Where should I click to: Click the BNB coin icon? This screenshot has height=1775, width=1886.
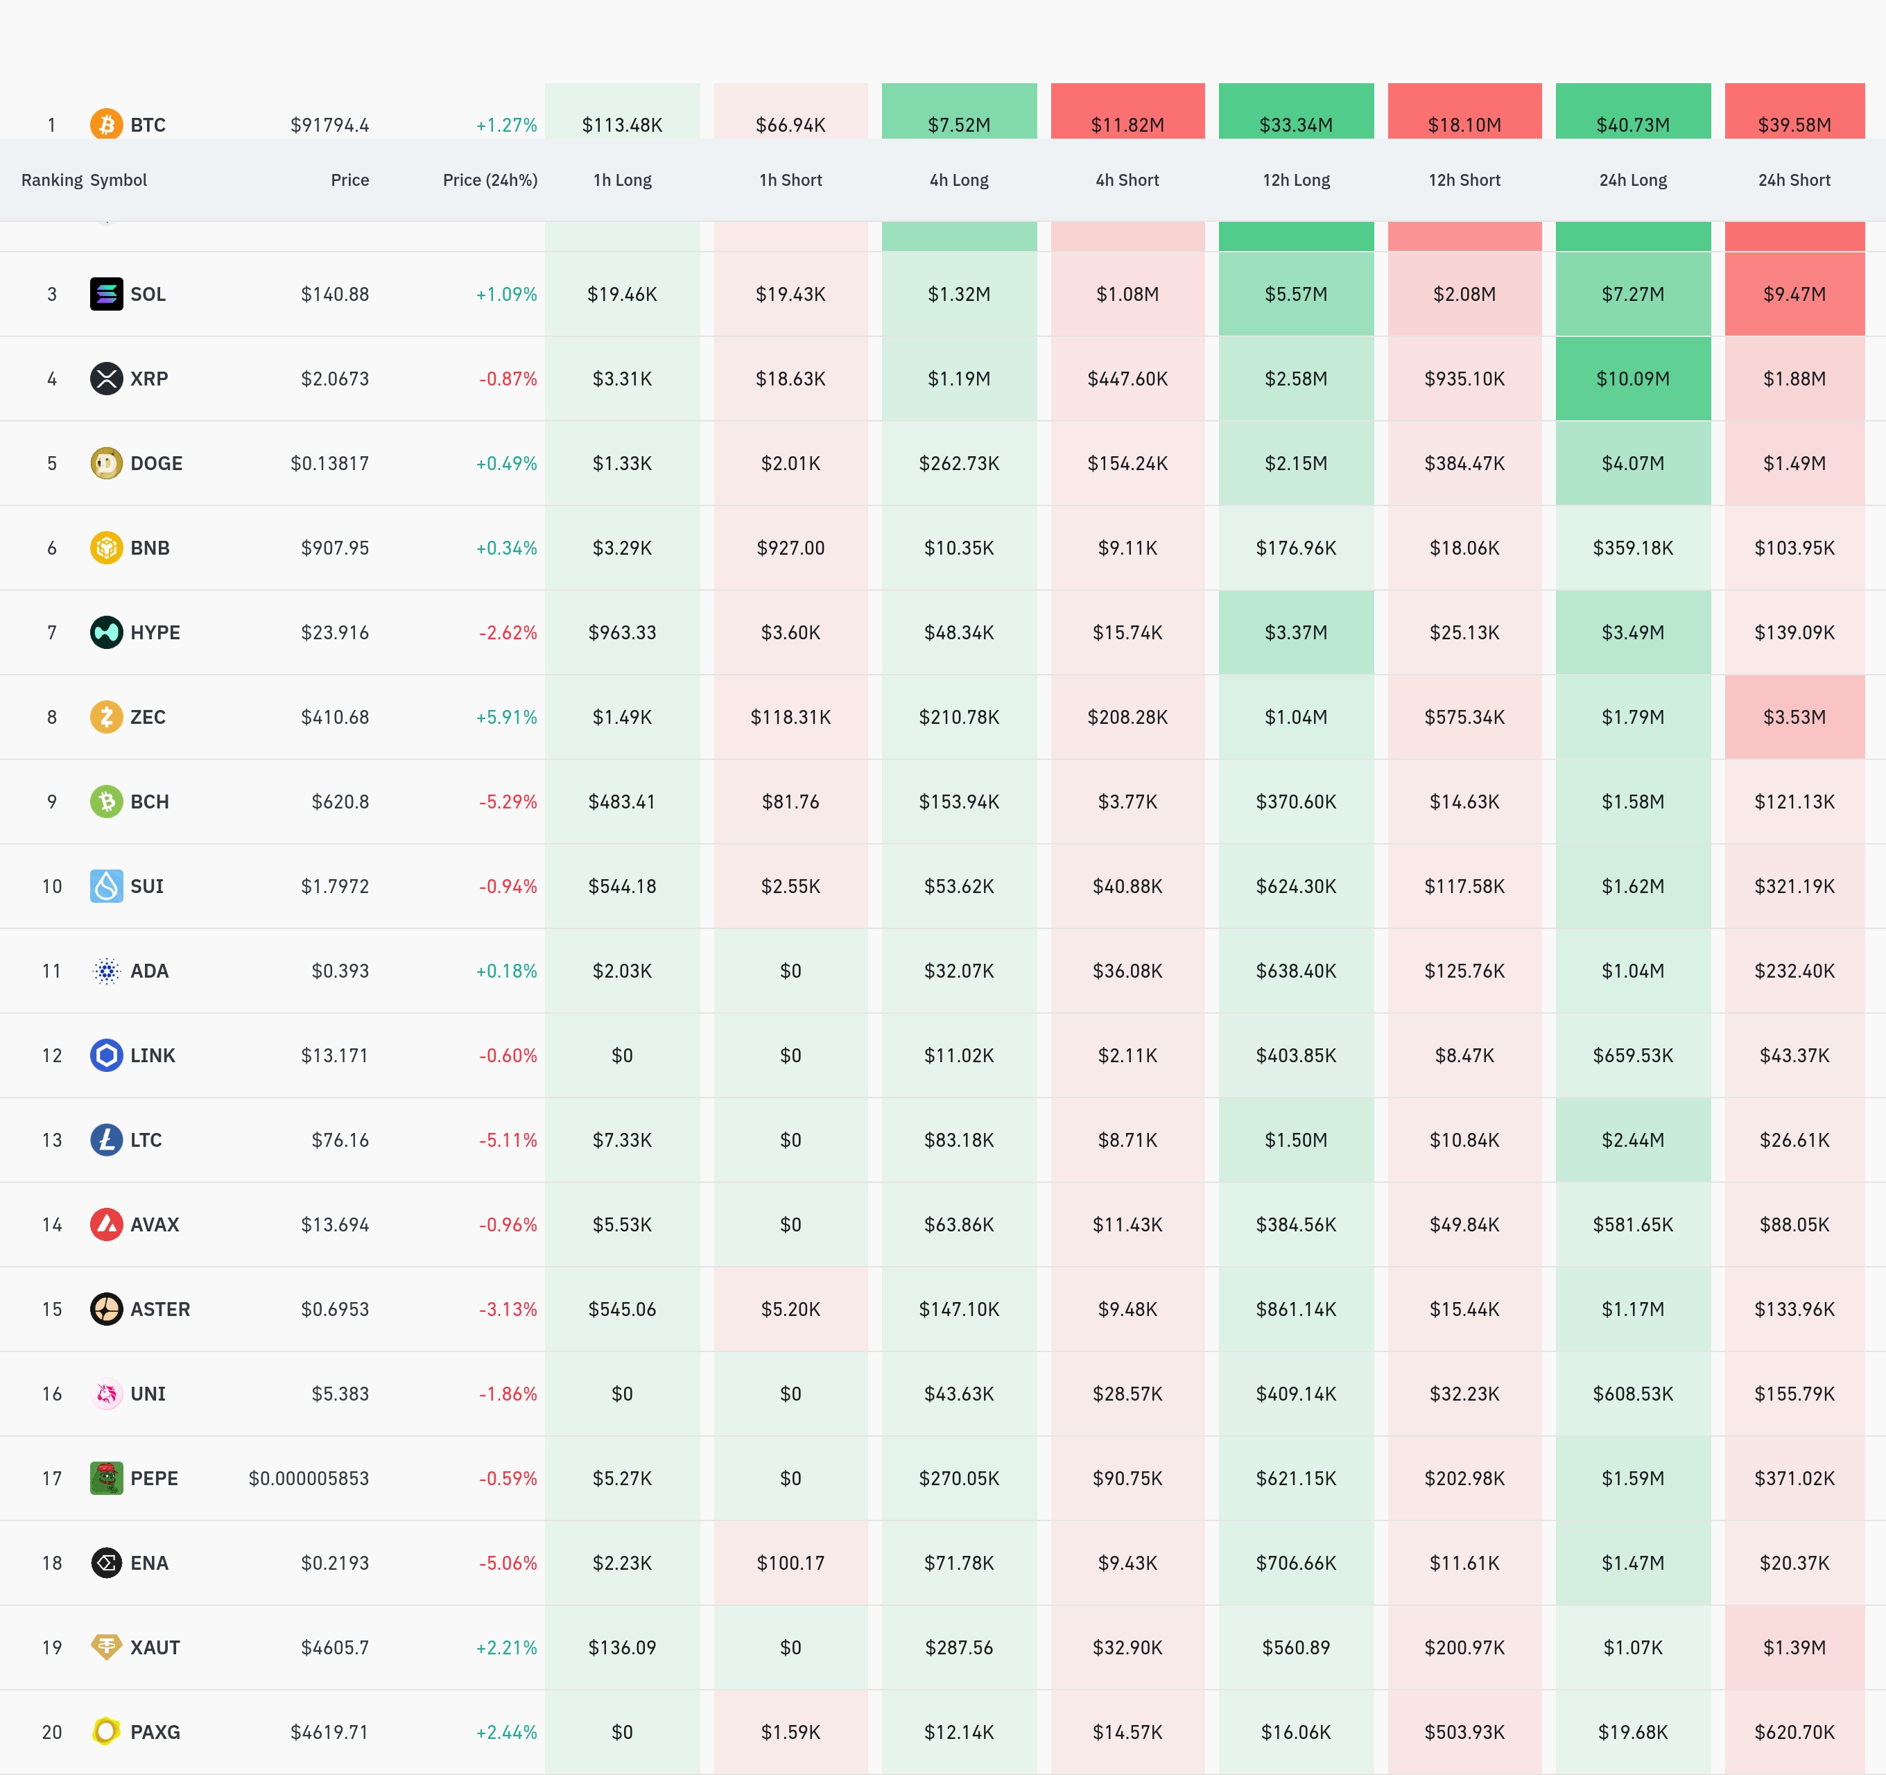pos(106,547)
